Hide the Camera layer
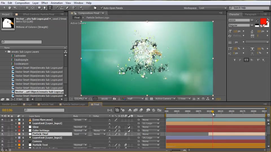This screenshot has width=271, height=152. 3,141
